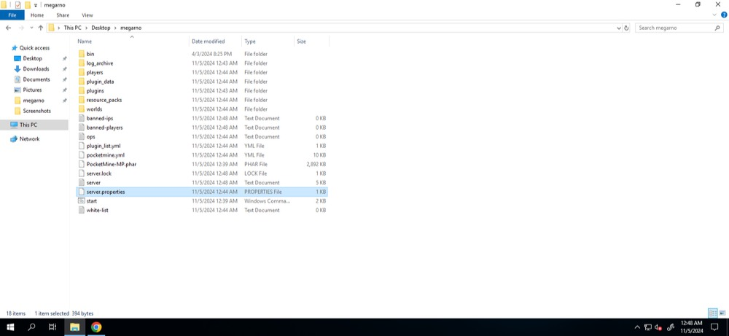
Task: Expand the Desktop breadcrumb chevron
Action: coord(116,28)
